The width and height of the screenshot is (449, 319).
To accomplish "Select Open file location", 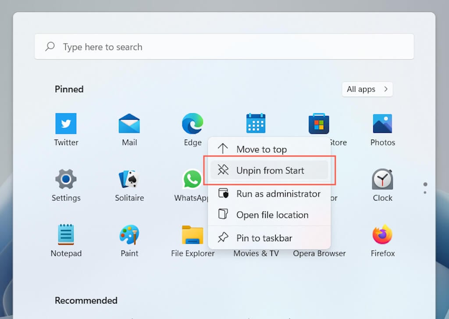I will tap(269, 215).
